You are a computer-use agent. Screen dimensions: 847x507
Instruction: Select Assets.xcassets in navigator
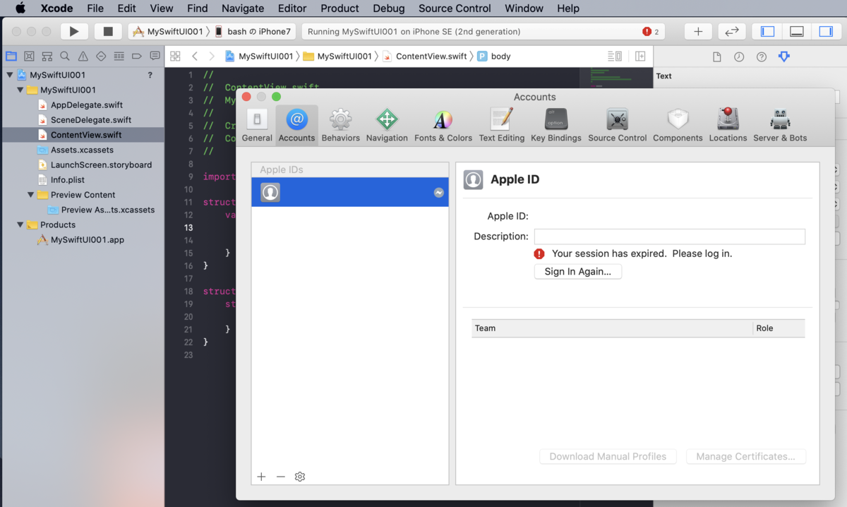tap(82, 150)
